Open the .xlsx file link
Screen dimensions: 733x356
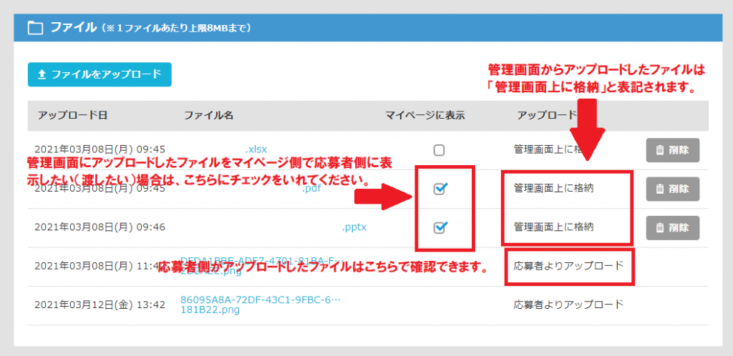coord(256,150)
